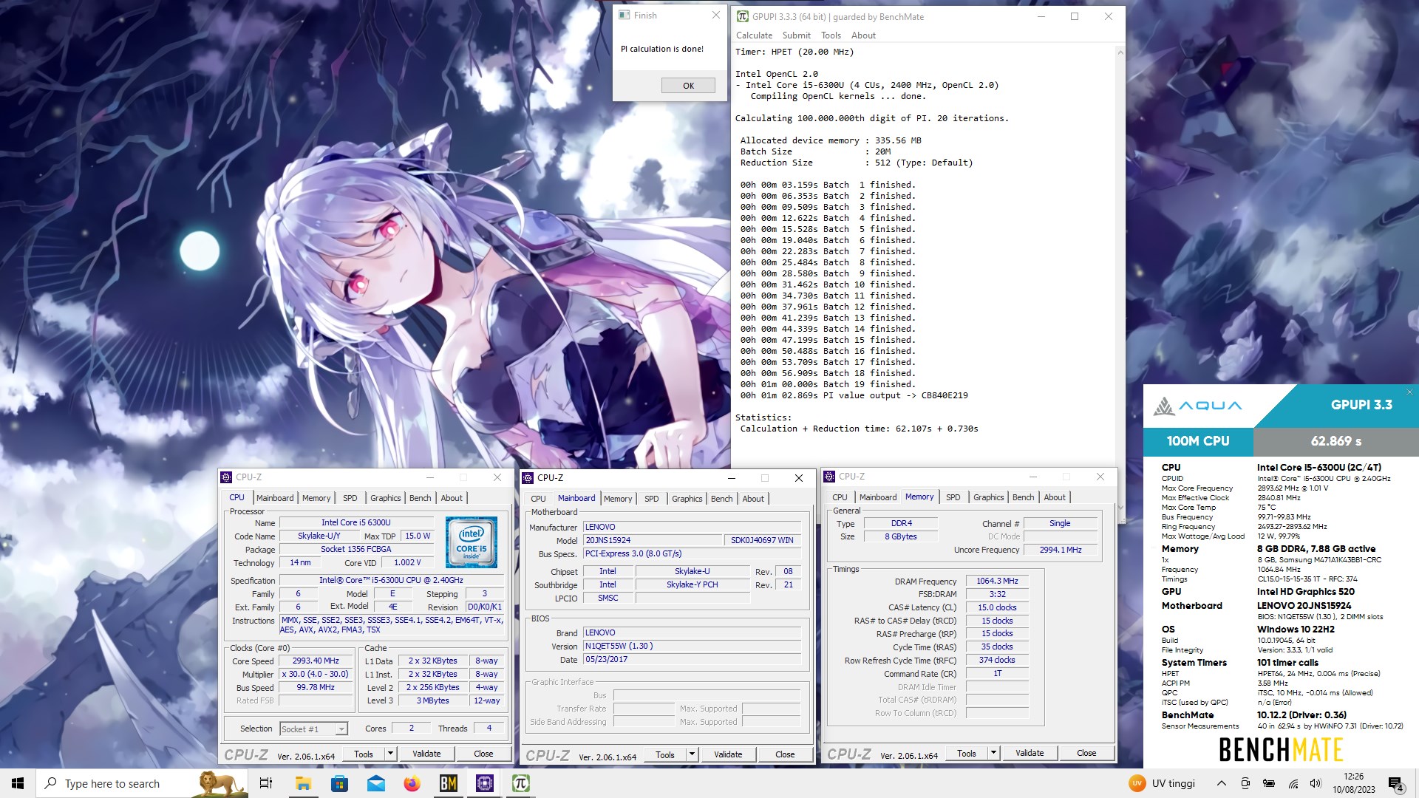Screen dimensions: 1419x798
Task: Open GPUPI from taskbar
Action: tap(521, 783)
